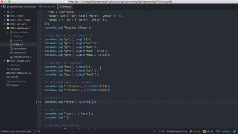The image size is (238, 134).
Task: Expand the .git folder
Action: point(4,12)
